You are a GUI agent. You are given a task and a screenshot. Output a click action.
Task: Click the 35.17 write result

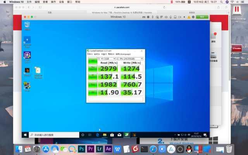(132, 92)
